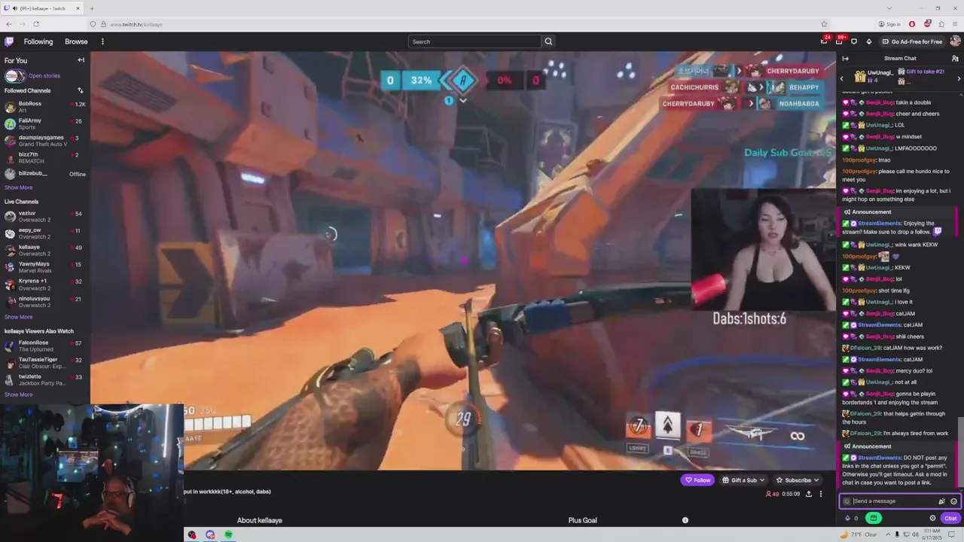Show More followed channels
The height and width of the screenshot is (542, 964).
click(x=19, y=187)
